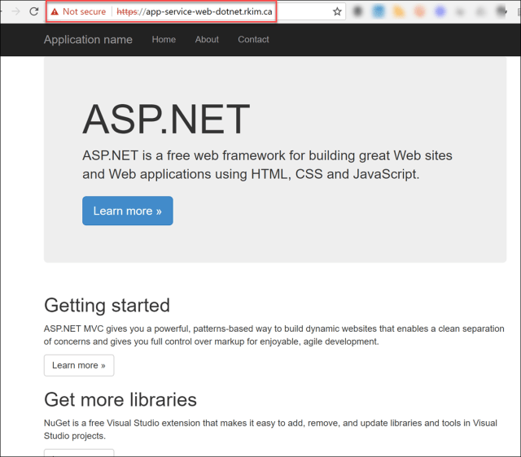The width and height of the screenshot is (521, 457).
Task: Click the 'Get more libraries' heading
Action: tap(120, 399)
